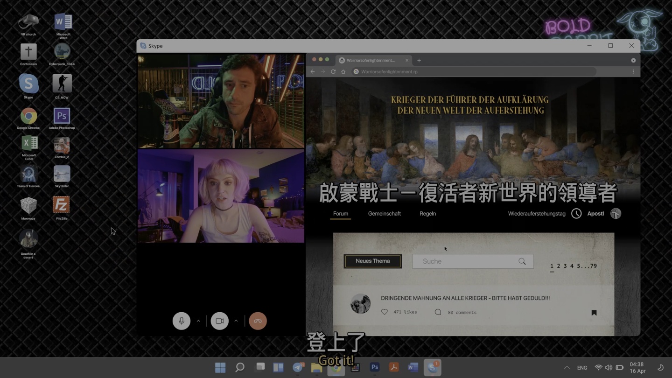
Task: Like the DRINGENDE MAHNUNG post with heart icon
Action: (x=385, y=312)
